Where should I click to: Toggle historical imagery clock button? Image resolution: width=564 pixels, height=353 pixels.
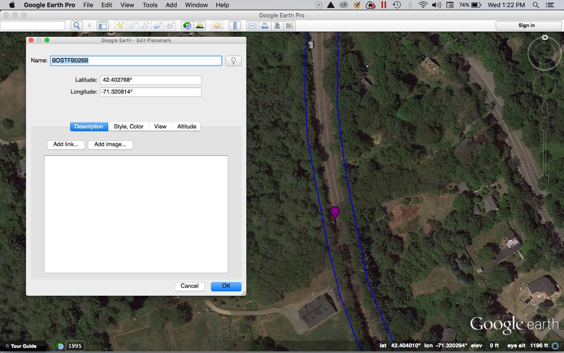click(187, 26)
